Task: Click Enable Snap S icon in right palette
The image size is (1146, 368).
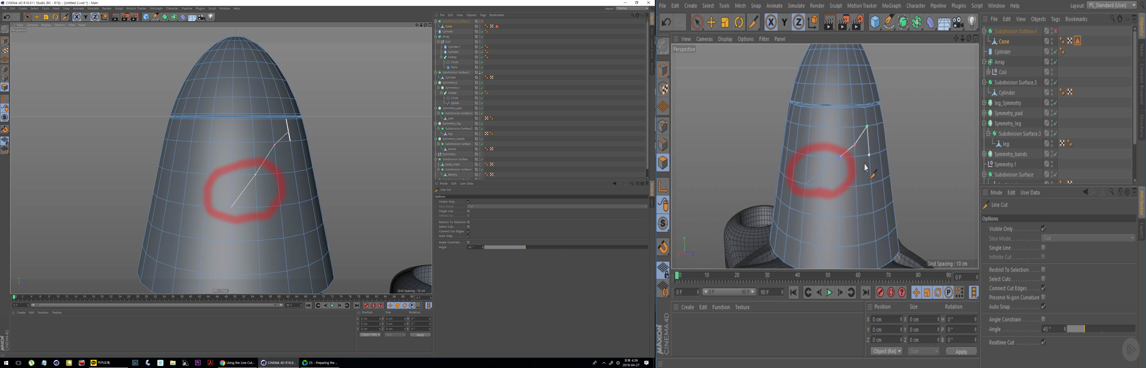Action: click(663, 224)
